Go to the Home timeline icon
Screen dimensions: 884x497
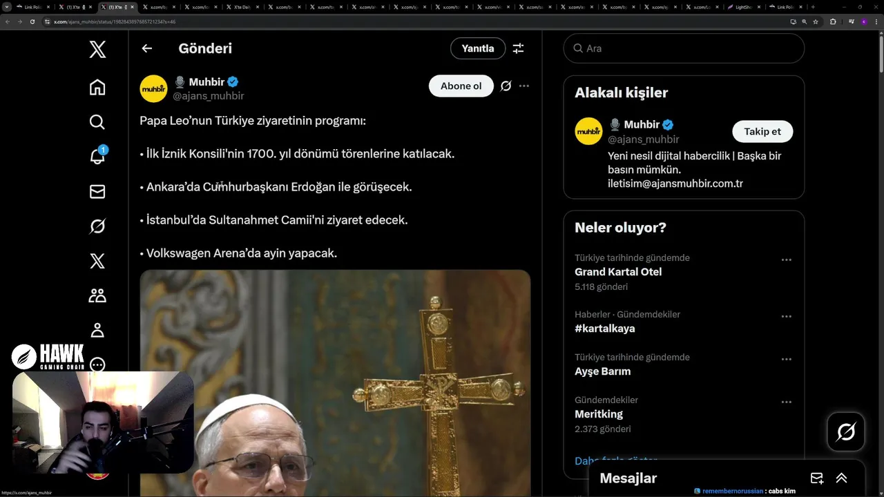pos(97,87)
